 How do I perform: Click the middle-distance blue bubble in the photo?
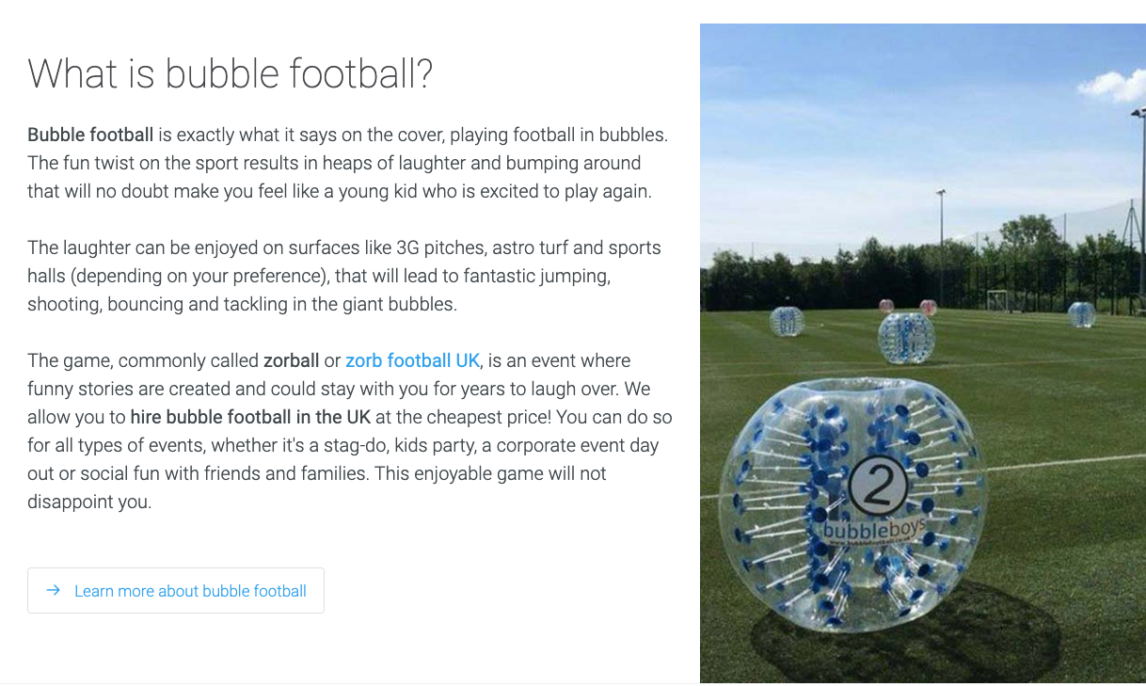[905, 337]
